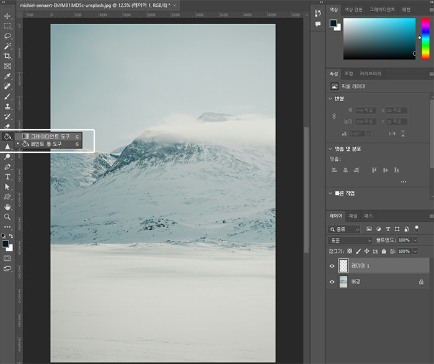
Task: Switch to the 색상 견본 tab
Action: tap(353, 9)
